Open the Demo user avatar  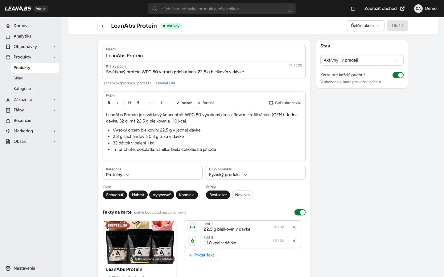pyautogui.click(x=418, y=9)
